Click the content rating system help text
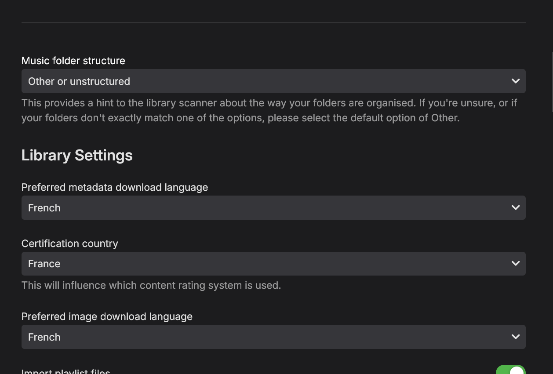This screenshot has height=374, width=553. tap(151, 285)
